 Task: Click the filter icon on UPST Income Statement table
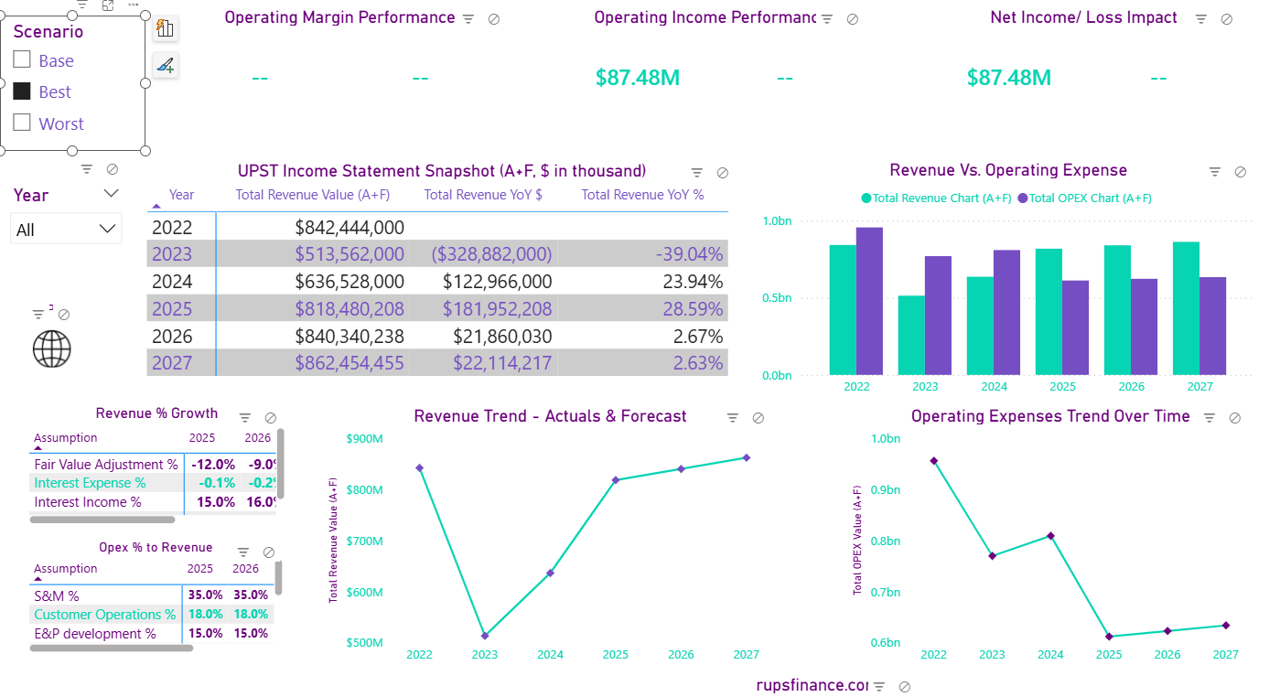[696, 172]
